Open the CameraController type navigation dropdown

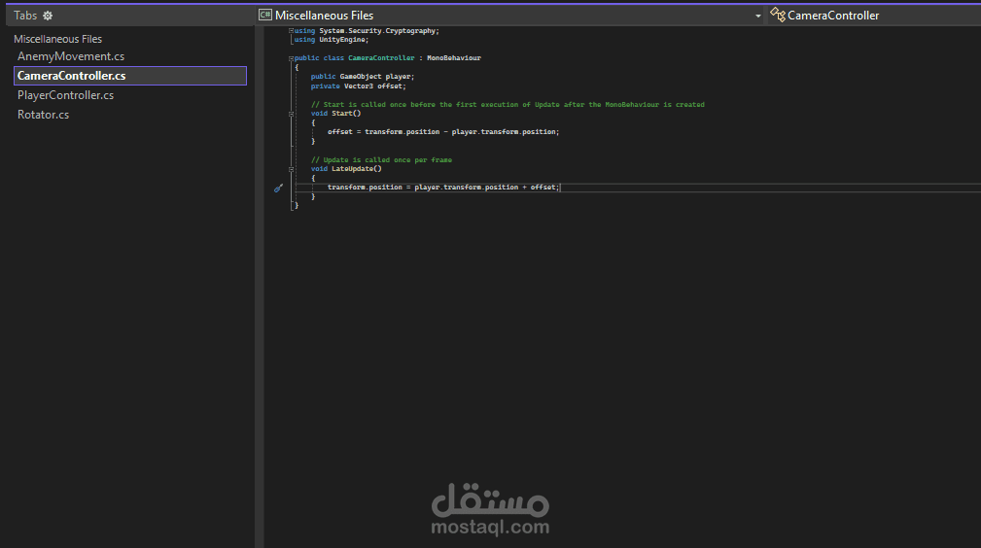click(874, 15)
